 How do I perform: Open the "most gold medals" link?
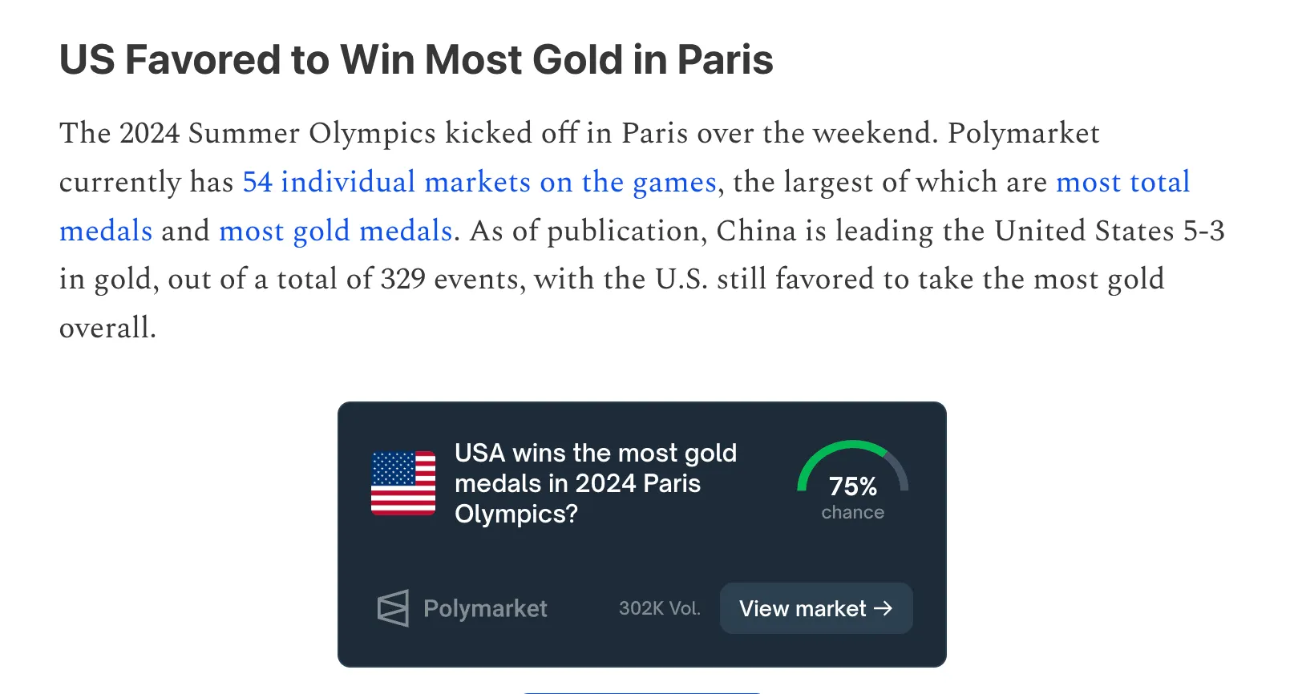(x=336, y=232)
